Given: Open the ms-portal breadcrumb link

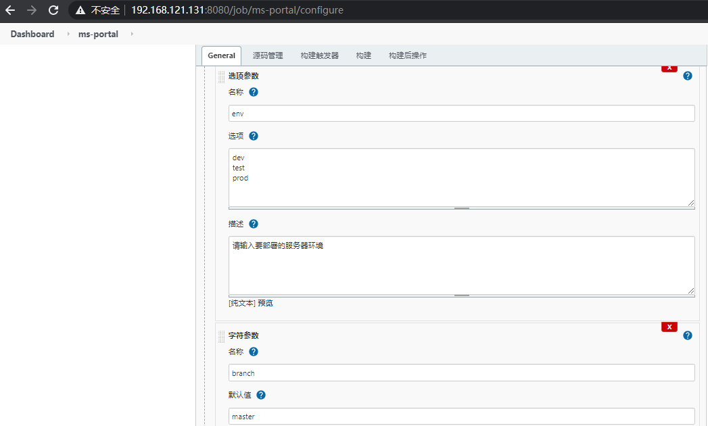Looking at the screenshot, I should (98, 34).
